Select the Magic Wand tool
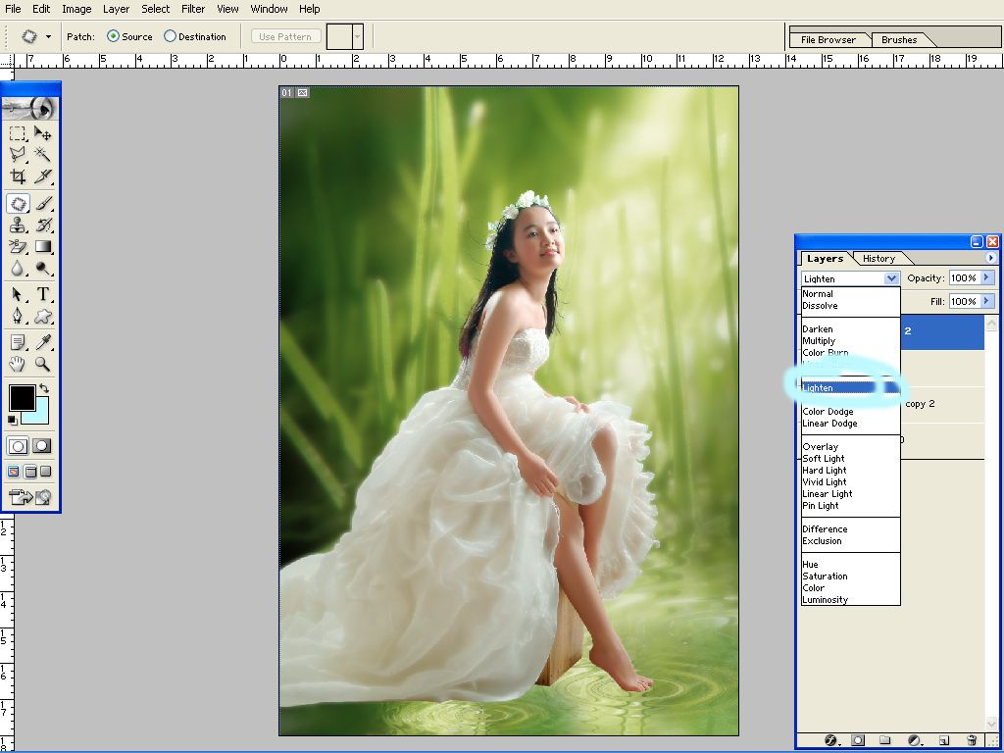This screenshot has height=753, width=1004. tap(43, 155)
